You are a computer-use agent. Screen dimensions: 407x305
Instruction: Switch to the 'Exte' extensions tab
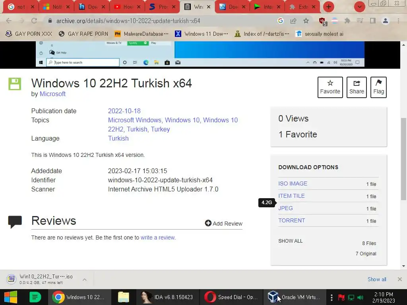(302, 7)
